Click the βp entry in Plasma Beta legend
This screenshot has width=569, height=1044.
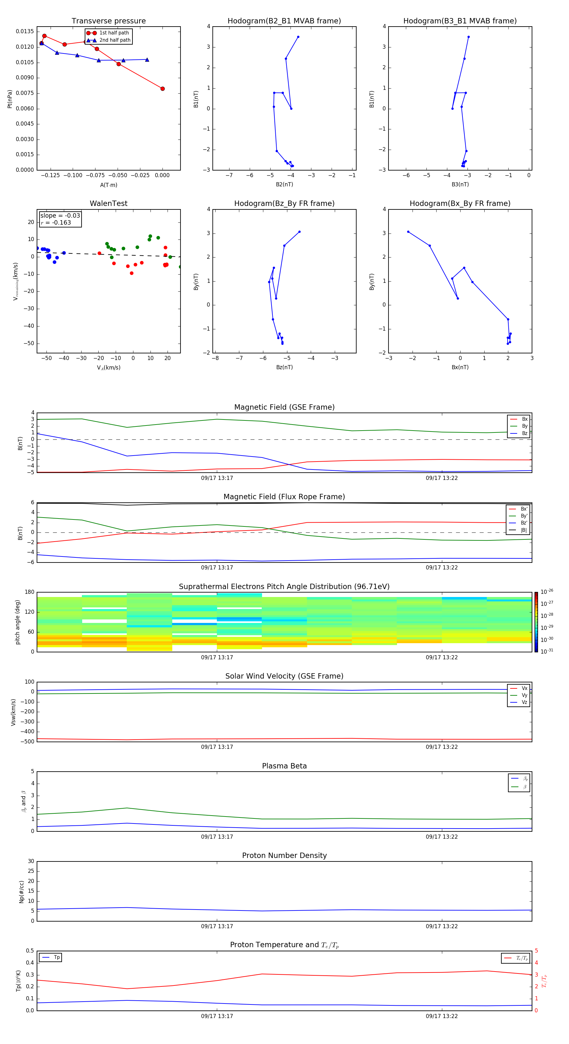pos(519,779)
